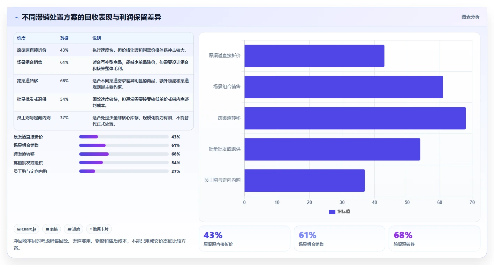This screenshot has height=265, width=494.
Task: Select the 跨渠道转移 cell in the table
Action: pyautogui.click(x=28, y=81)
